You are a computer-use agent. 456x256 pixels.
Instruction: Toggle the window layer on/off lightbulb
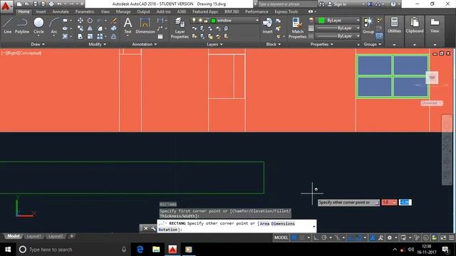(x=194, y=21)
